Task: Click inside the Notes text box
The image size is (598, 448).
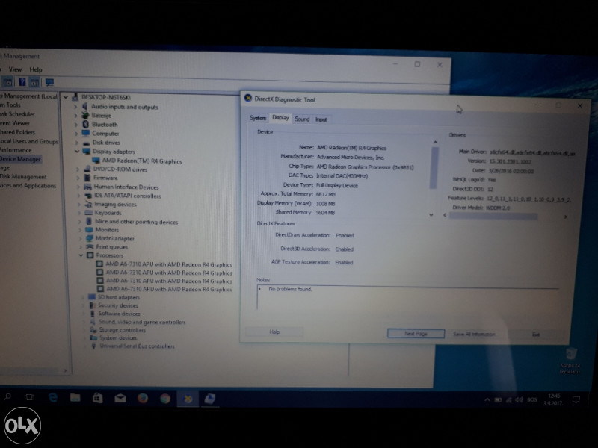Action: click(408, 297)
